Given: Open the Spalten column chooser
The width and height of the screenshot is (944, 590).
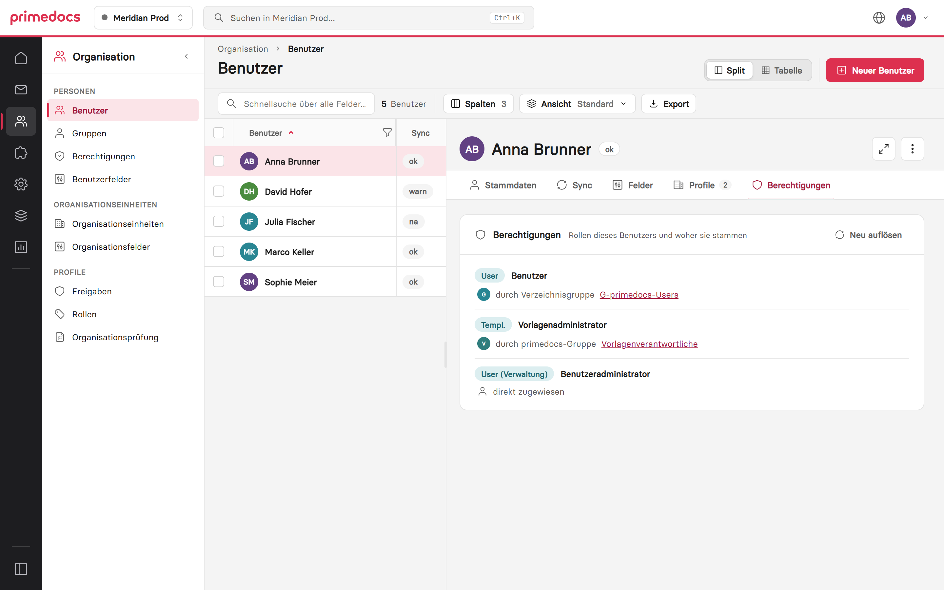Looking at the screenshot, I should pos(479,104).
